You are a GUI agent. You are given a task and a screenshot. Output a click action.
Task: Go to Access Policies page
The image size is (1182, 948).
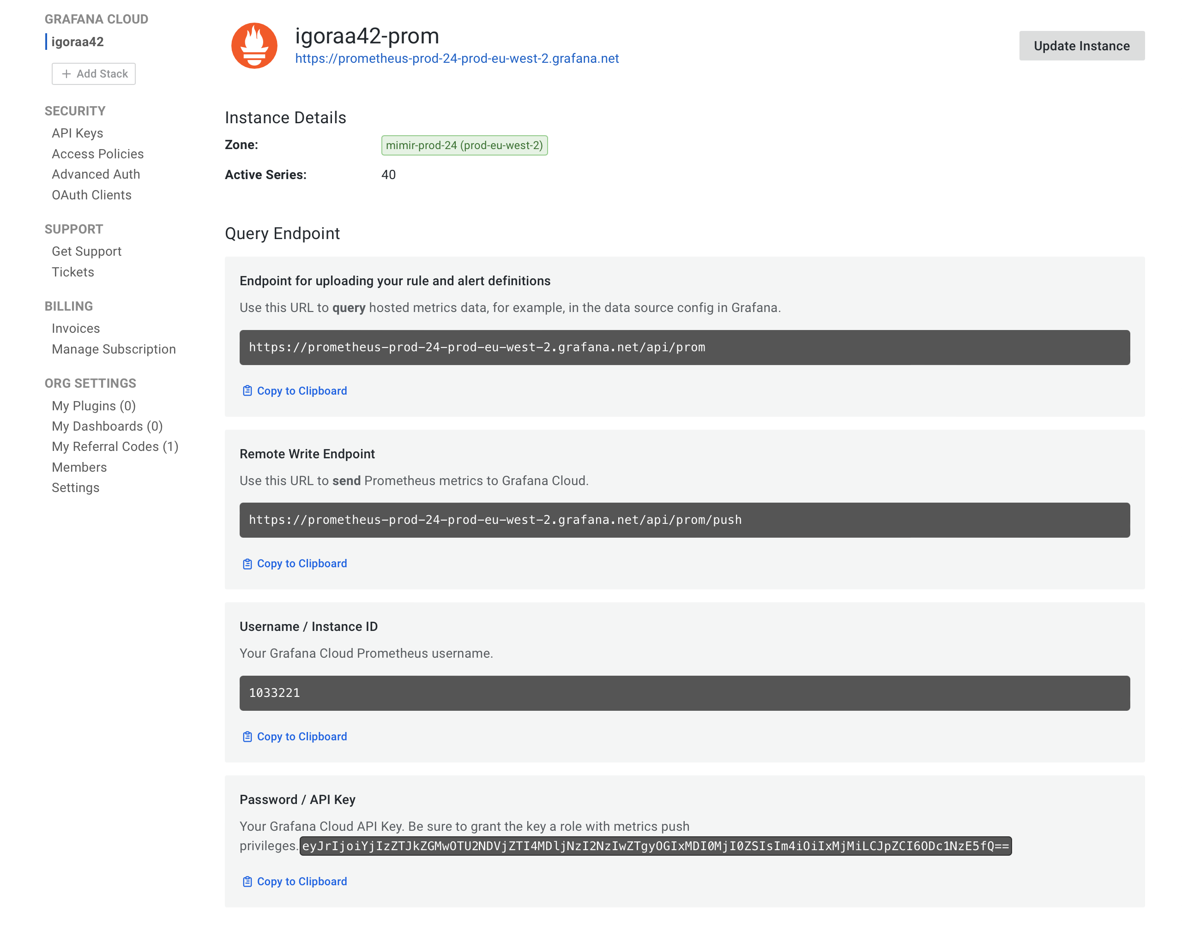click(x=97, y=154)
